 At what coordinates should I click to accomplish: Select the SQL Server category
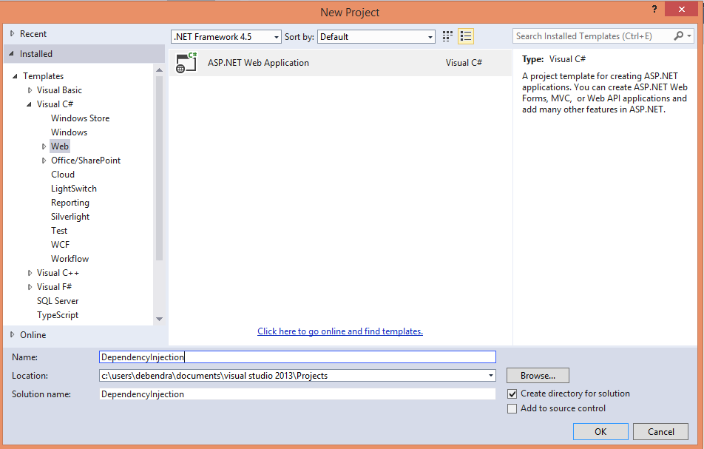[58, 301]
